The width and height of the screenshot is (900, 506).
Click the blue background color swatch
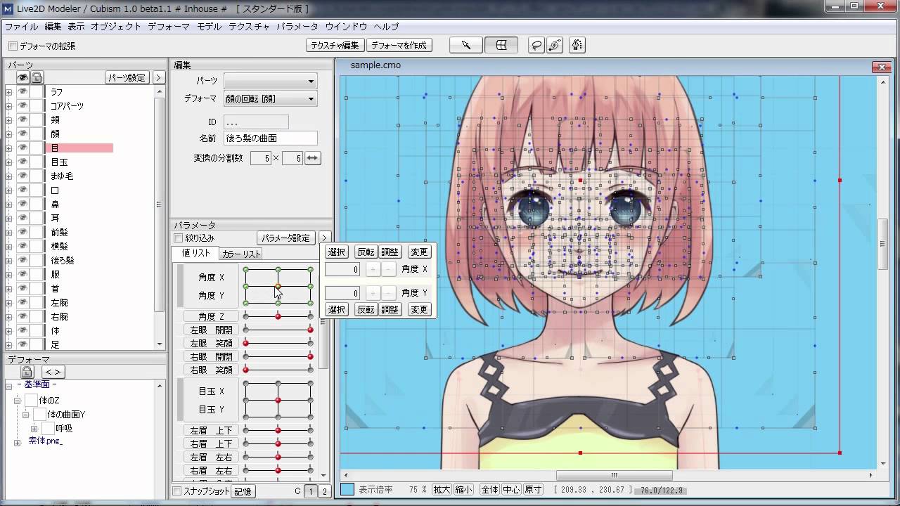click(347, 490)
